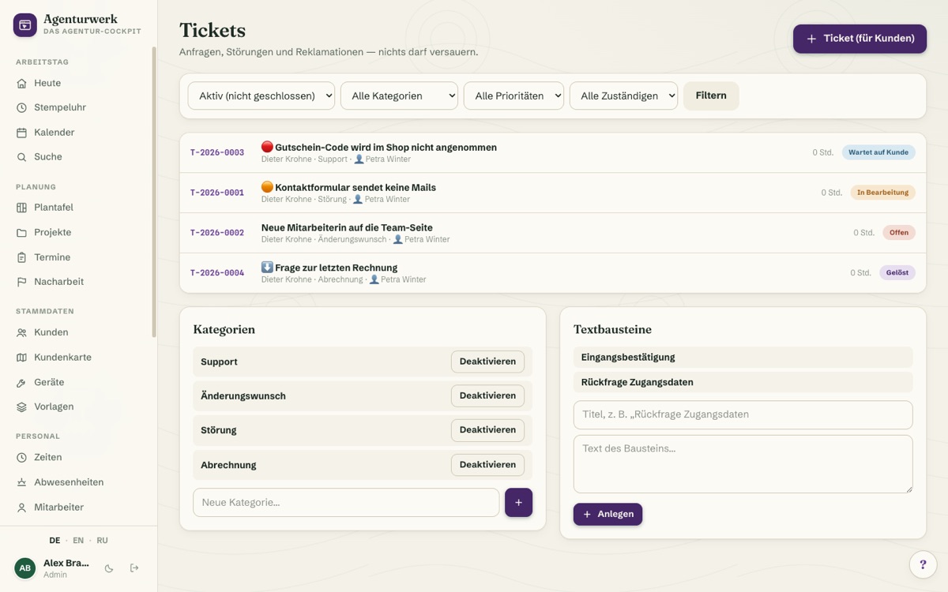The height and width of the screenshot is (592, 948).
Task: Open ticket T-2026-0002 link
Action: tap(217, 233)
